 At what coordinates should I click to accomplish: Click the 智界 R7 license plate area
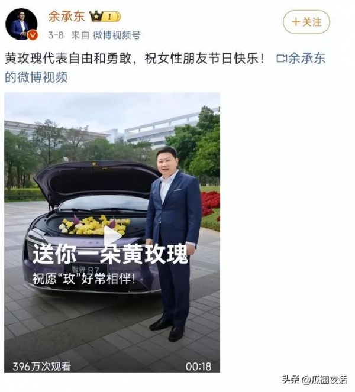click(86, 270)
